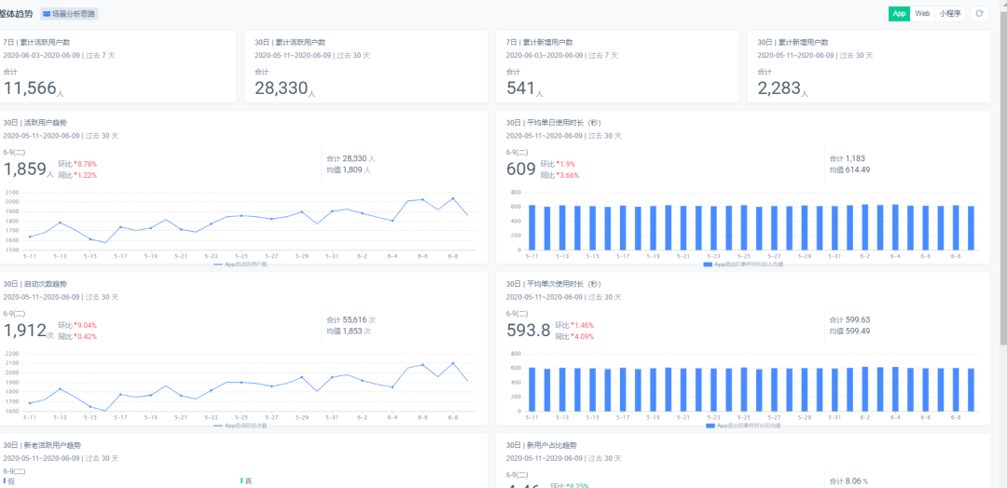Switch to the App platform tab

coord(899,13)
